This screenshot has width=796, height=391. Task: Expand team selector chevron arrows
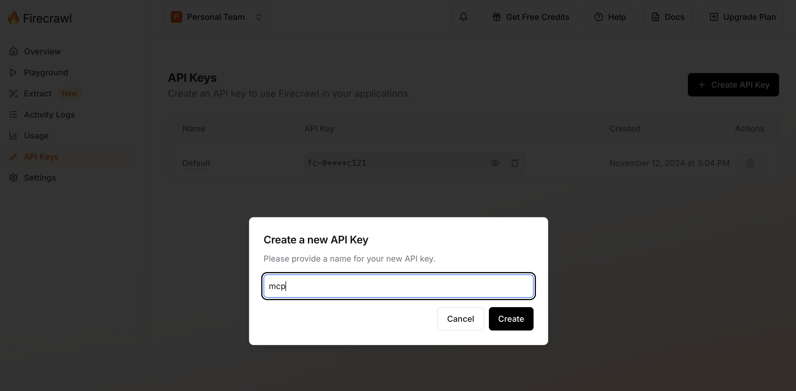click(259, 17)
